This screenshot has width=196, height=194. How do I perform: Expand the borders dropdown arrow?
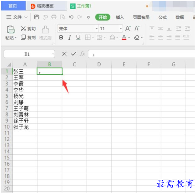click(93, 37)
